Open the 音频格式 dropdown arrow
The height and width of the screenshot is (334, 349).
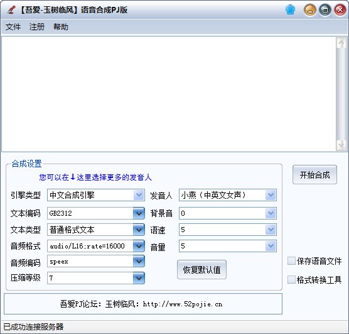pyautogui.click(x=139, y=246)
